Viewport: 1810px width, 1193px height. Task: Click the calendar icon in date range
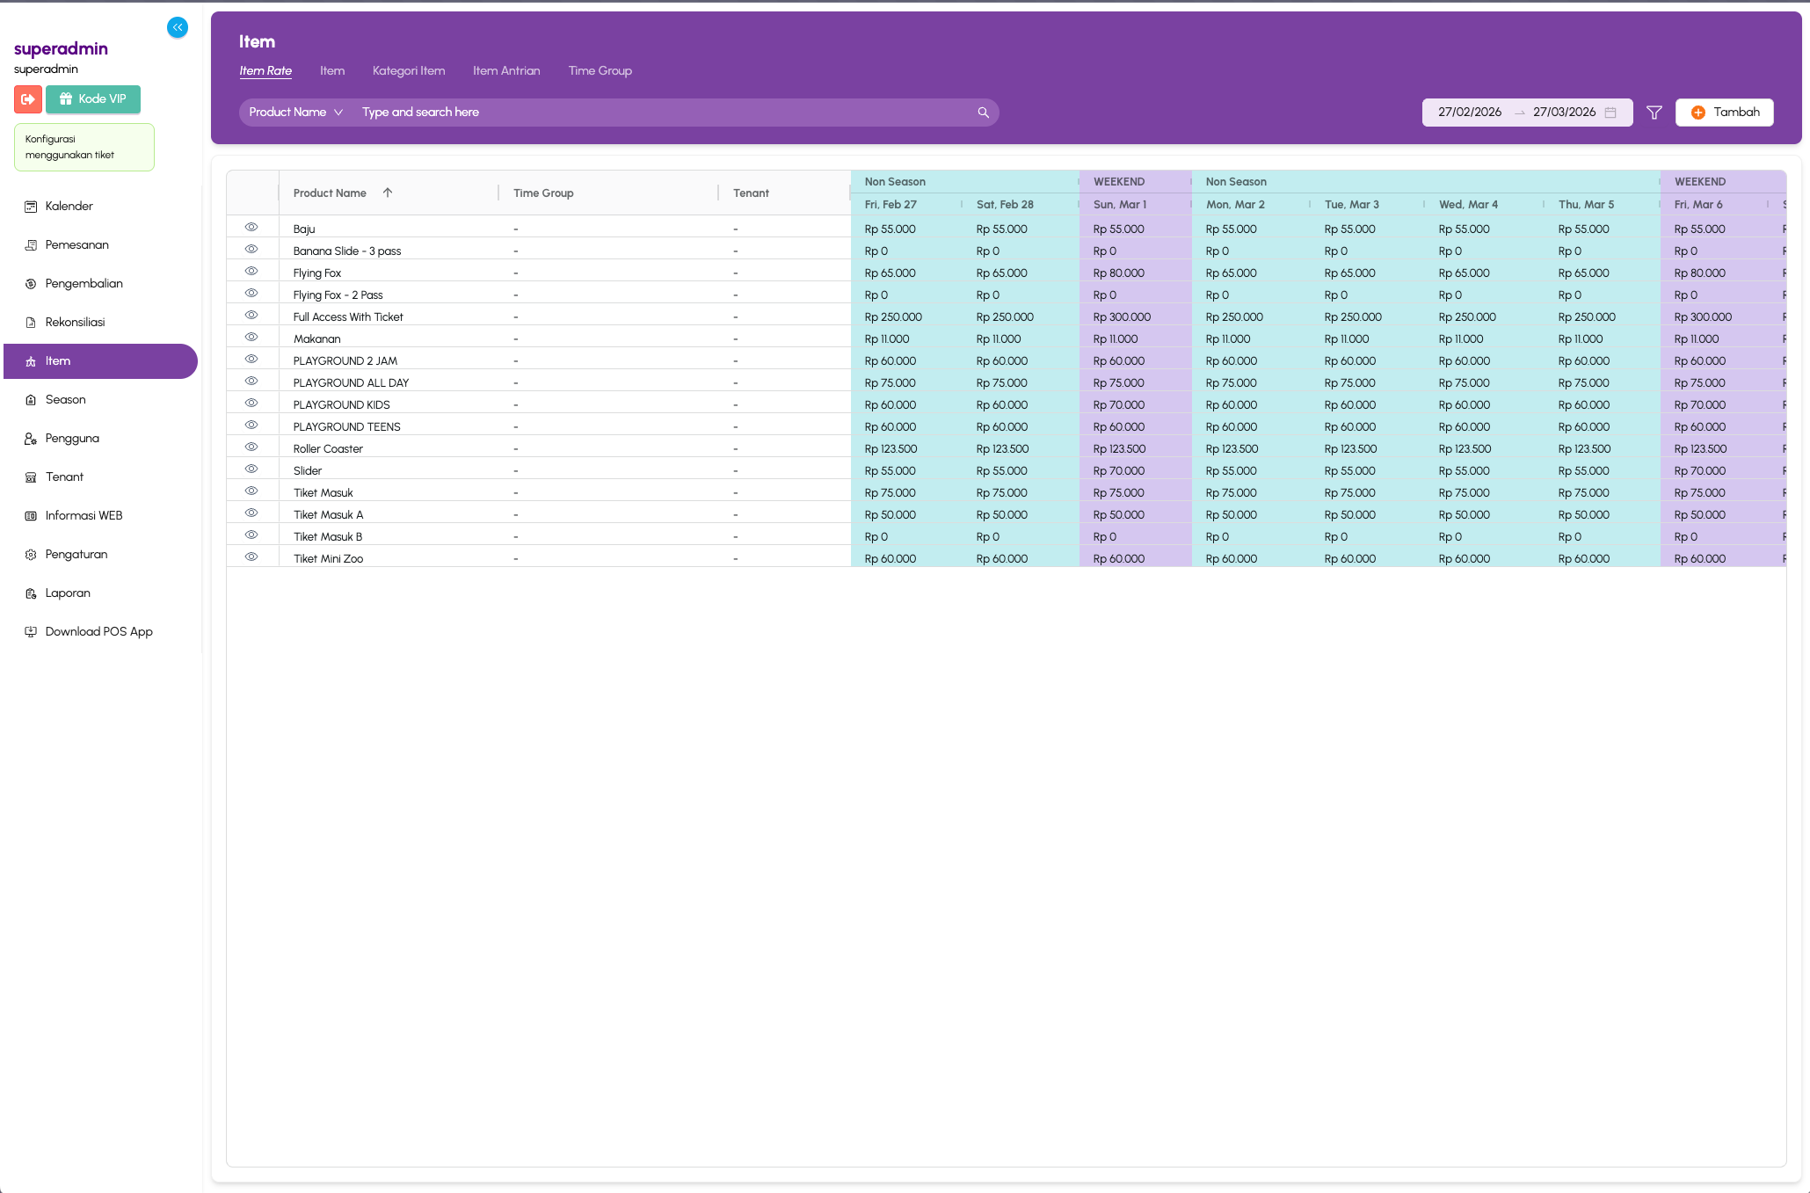coord(1610,113)
